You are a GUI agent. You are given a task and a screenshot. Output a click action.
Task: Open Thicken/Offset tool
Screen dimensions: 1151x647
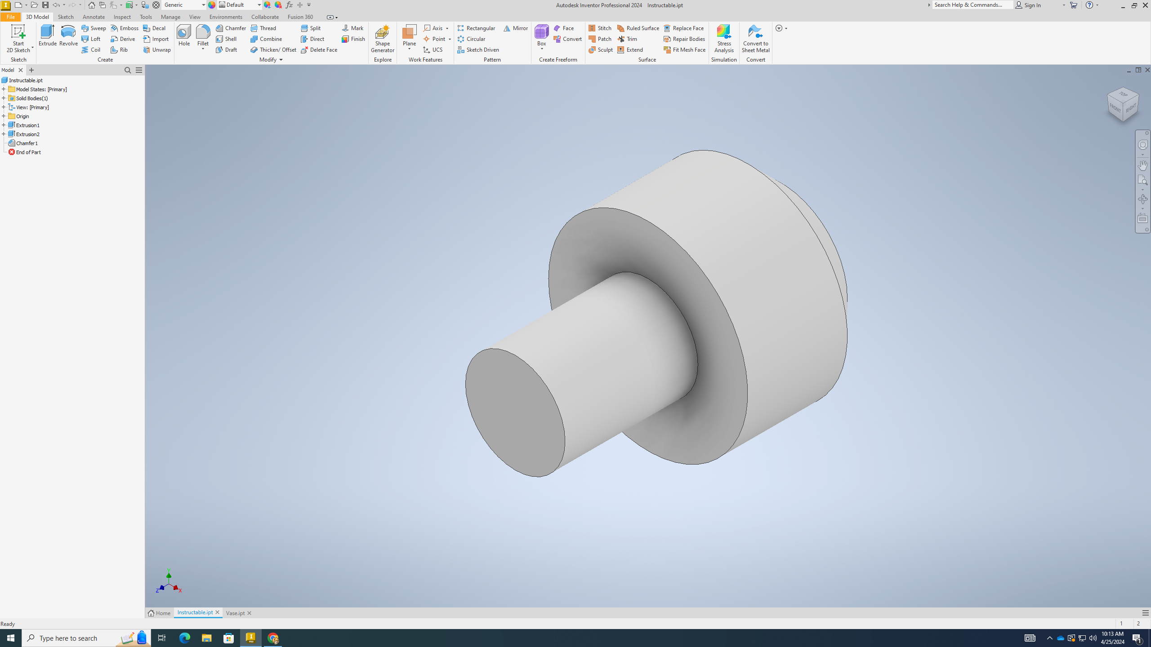(x=273, y=49)
